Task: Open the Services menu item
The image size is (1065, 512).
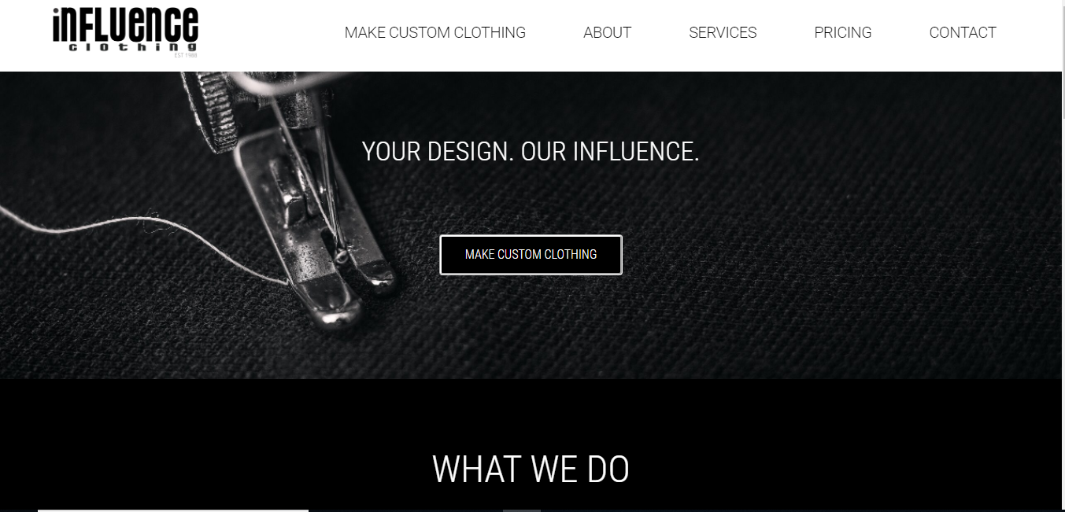Action: (x=723, y=32)
